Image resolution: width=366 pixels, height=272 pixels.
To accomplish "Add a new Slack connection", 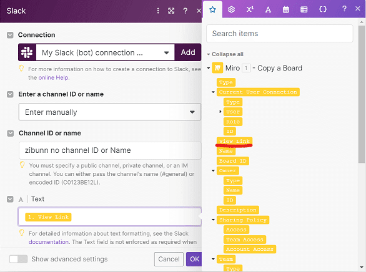I will pyautogui.click(x=188, y=52).
